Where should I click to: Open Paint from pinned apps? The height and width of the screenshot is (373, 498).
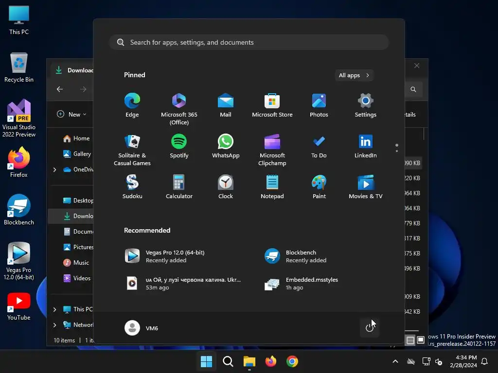[319, 187]
